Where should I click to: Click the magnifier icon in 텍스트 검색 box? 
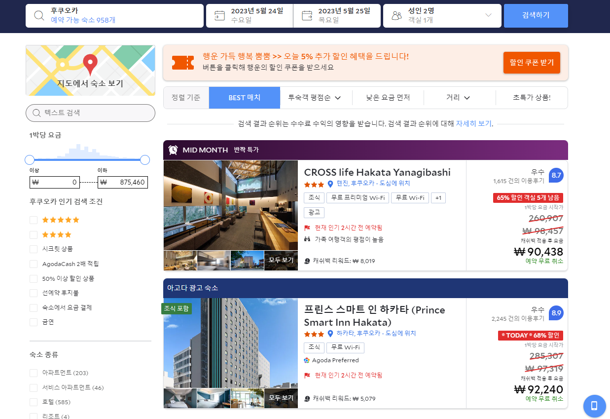tap(36, 113)
